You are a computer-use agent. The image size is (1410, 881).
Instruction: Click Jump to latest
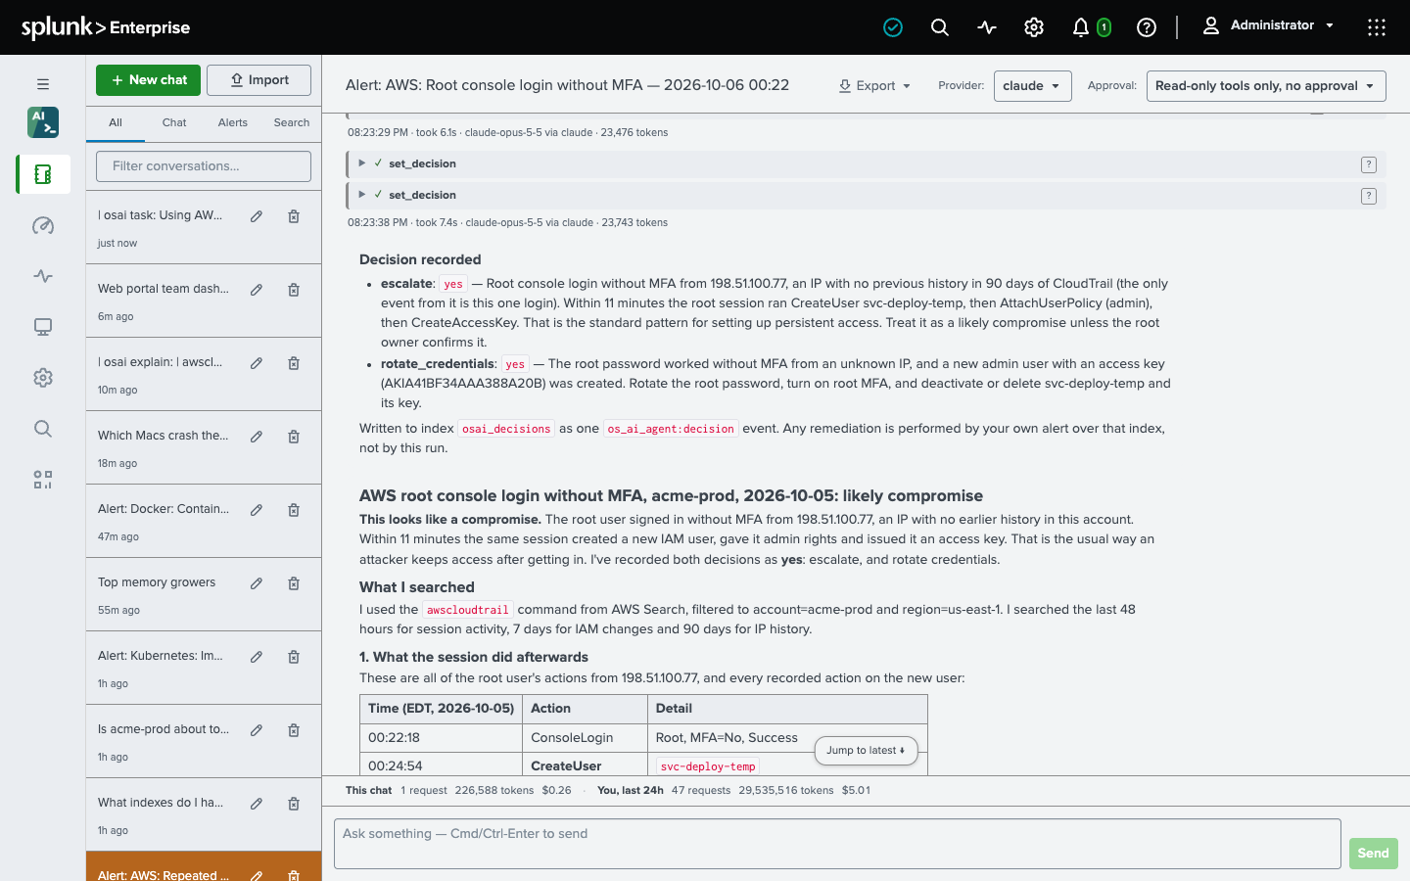(x=867, y=751)
